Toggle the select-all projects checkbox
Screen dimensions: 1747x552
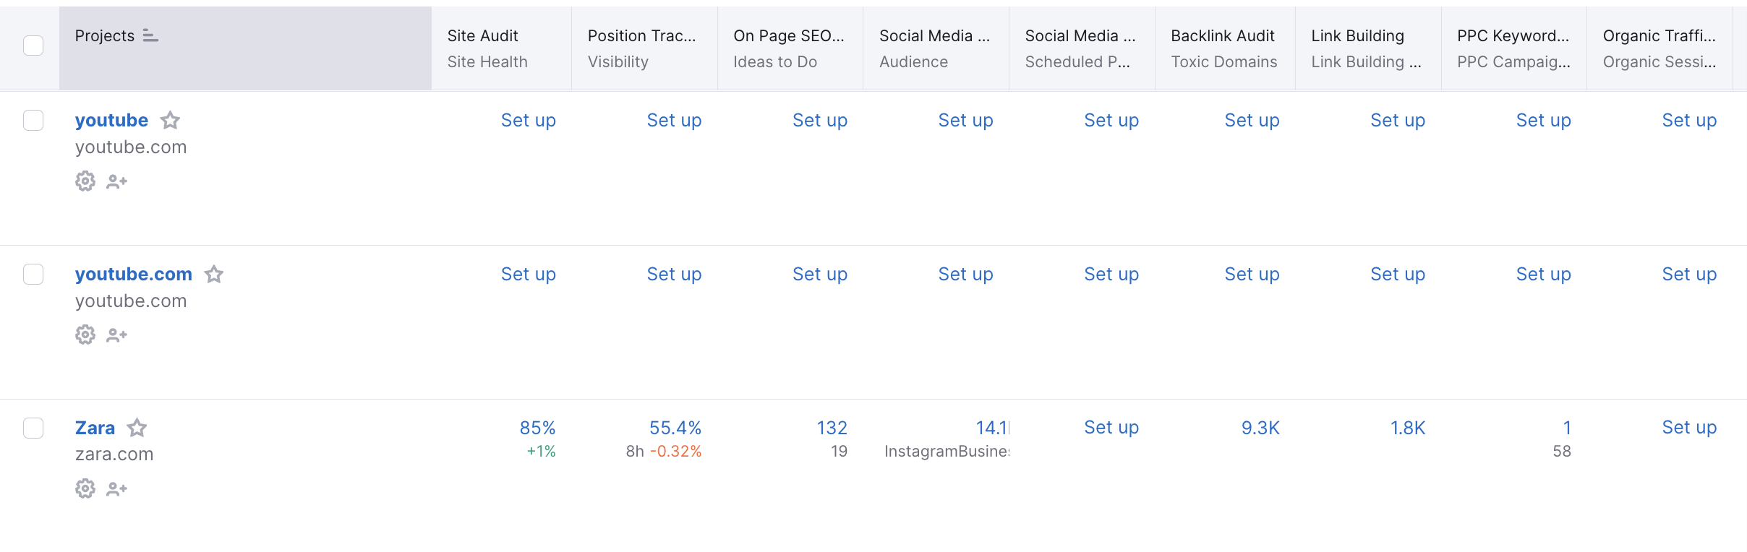(33, 46)
